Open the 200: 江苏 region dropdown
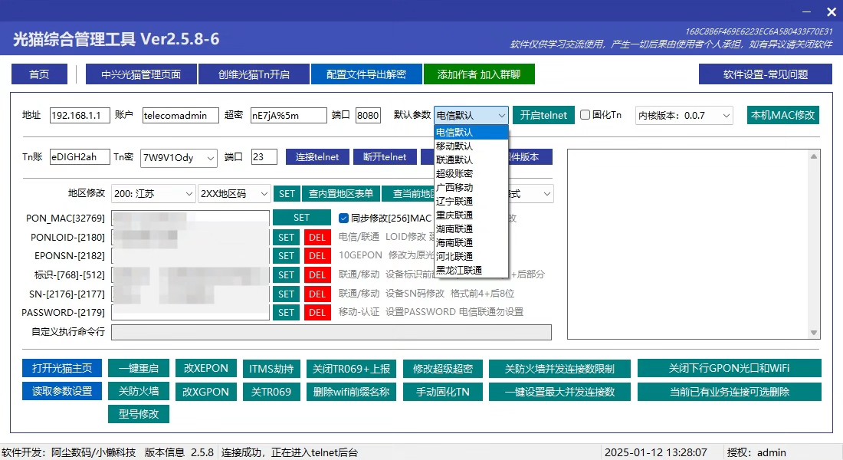843x460 pixels. [153, 194]
